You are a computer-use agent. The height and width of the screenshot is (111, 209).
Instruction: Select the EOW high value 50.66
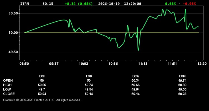(x=135, y=85)
